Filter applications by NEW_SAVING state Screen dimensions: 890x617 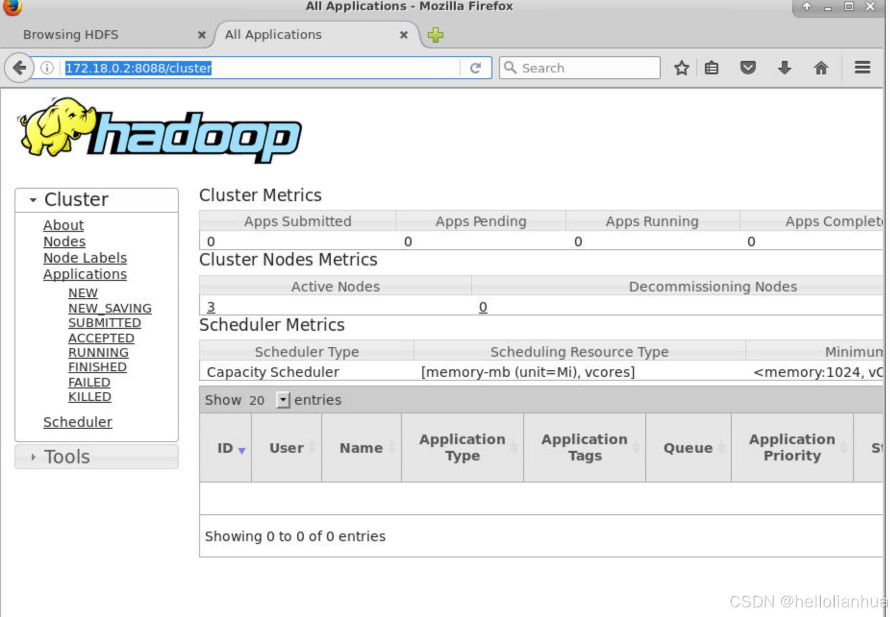click(x=110, y=308)
